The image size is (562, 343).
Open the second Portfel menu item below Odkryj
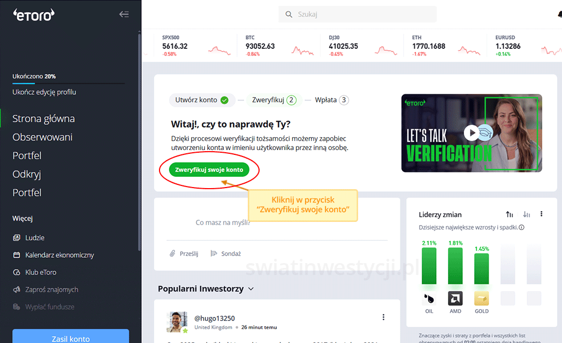click(27, 192)
